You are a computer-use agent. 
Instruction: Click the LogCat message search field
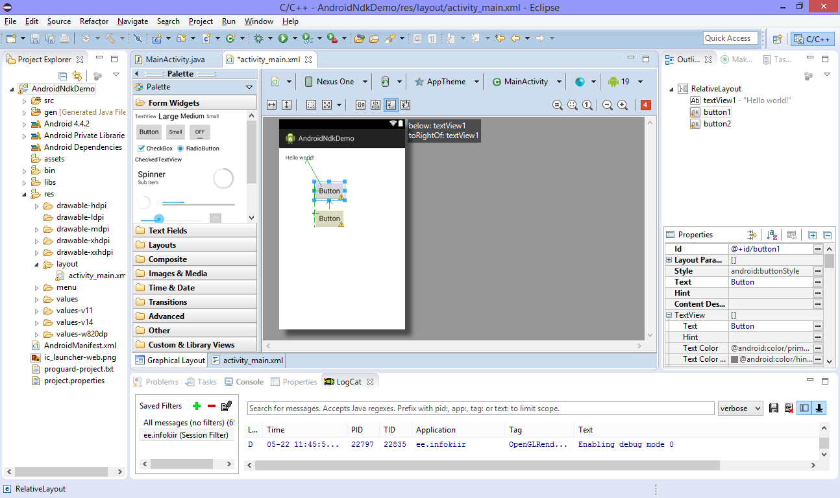480,409
